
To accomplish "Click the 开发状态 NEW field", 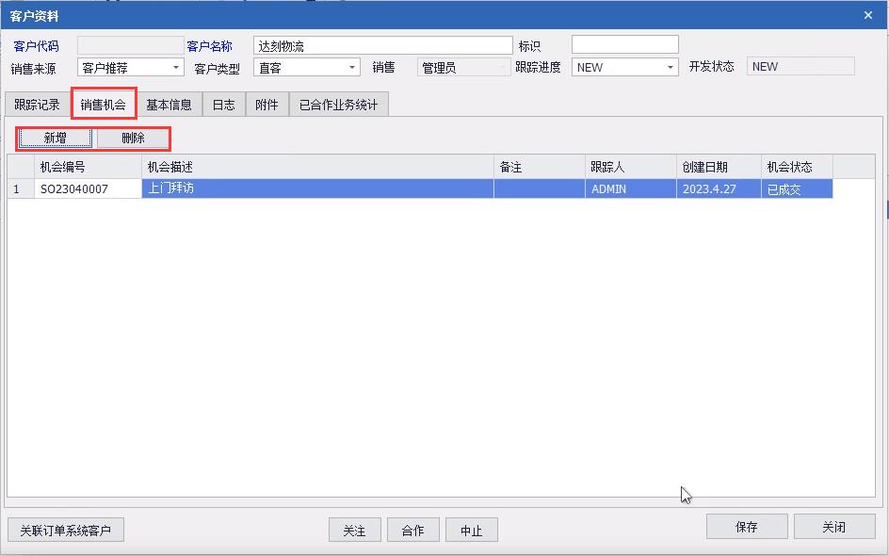I will point(800,66).
